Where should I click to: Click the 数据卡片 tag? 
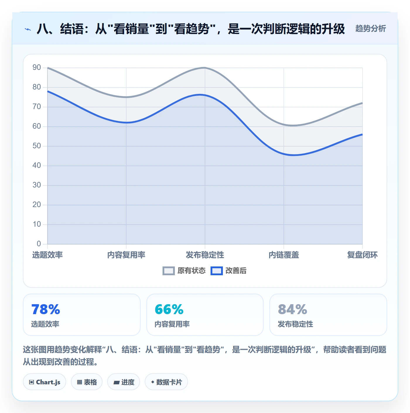pyautogui.click(x=166, y=382)
